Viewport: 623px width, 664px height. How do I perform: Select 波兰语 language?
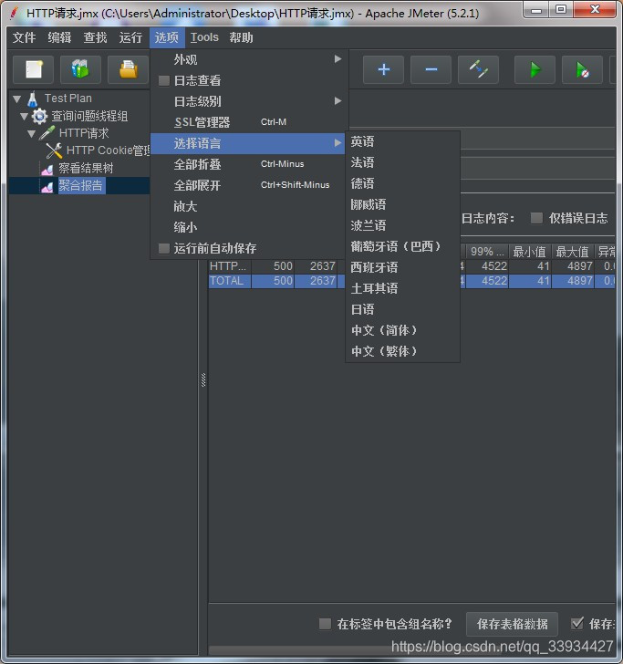point(402,225)
